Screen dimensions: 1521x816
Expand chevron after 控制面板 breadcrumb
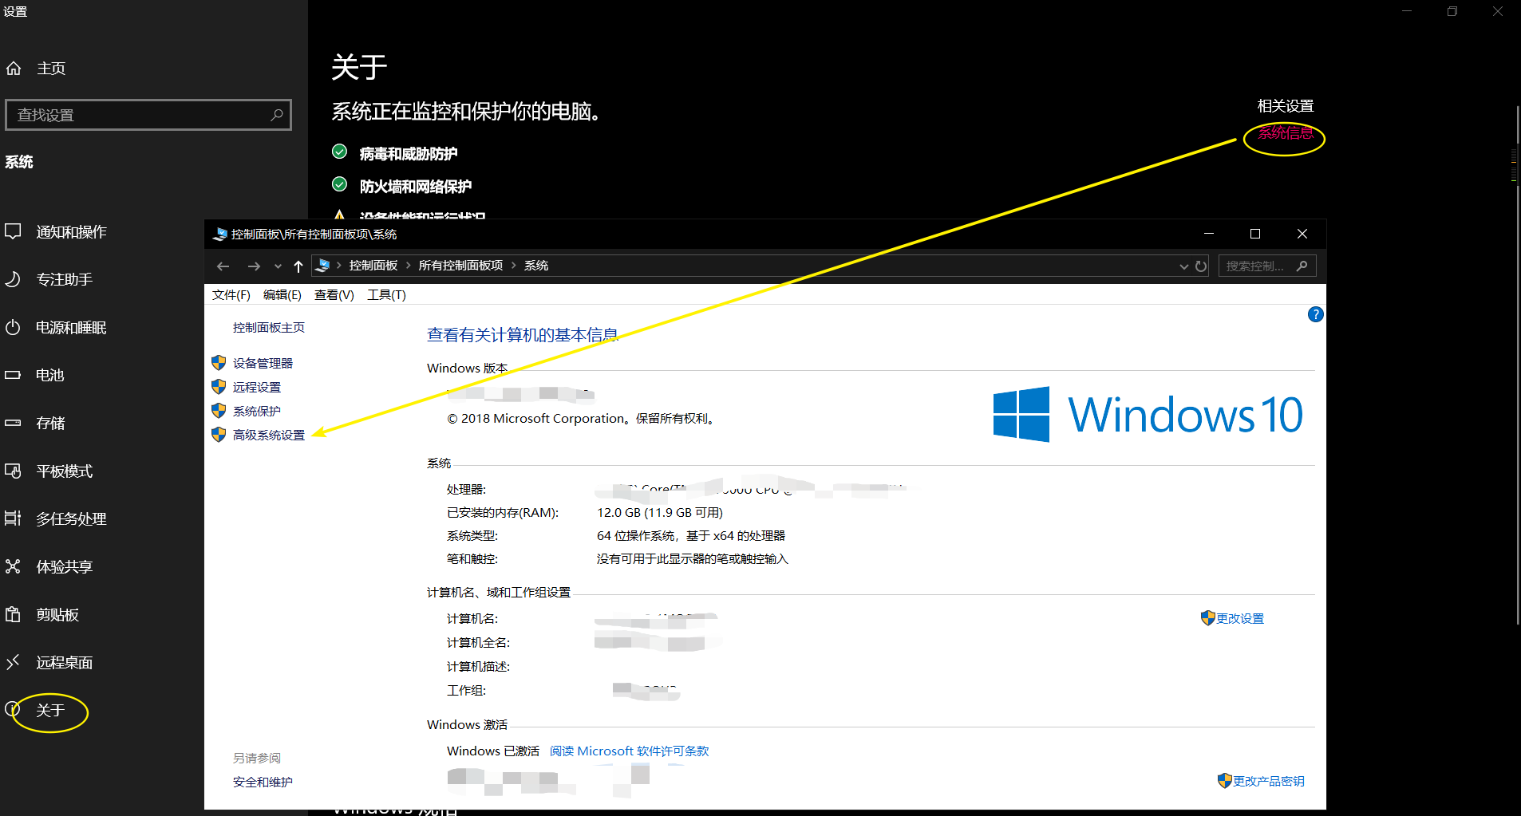click(x=409, y=265)
